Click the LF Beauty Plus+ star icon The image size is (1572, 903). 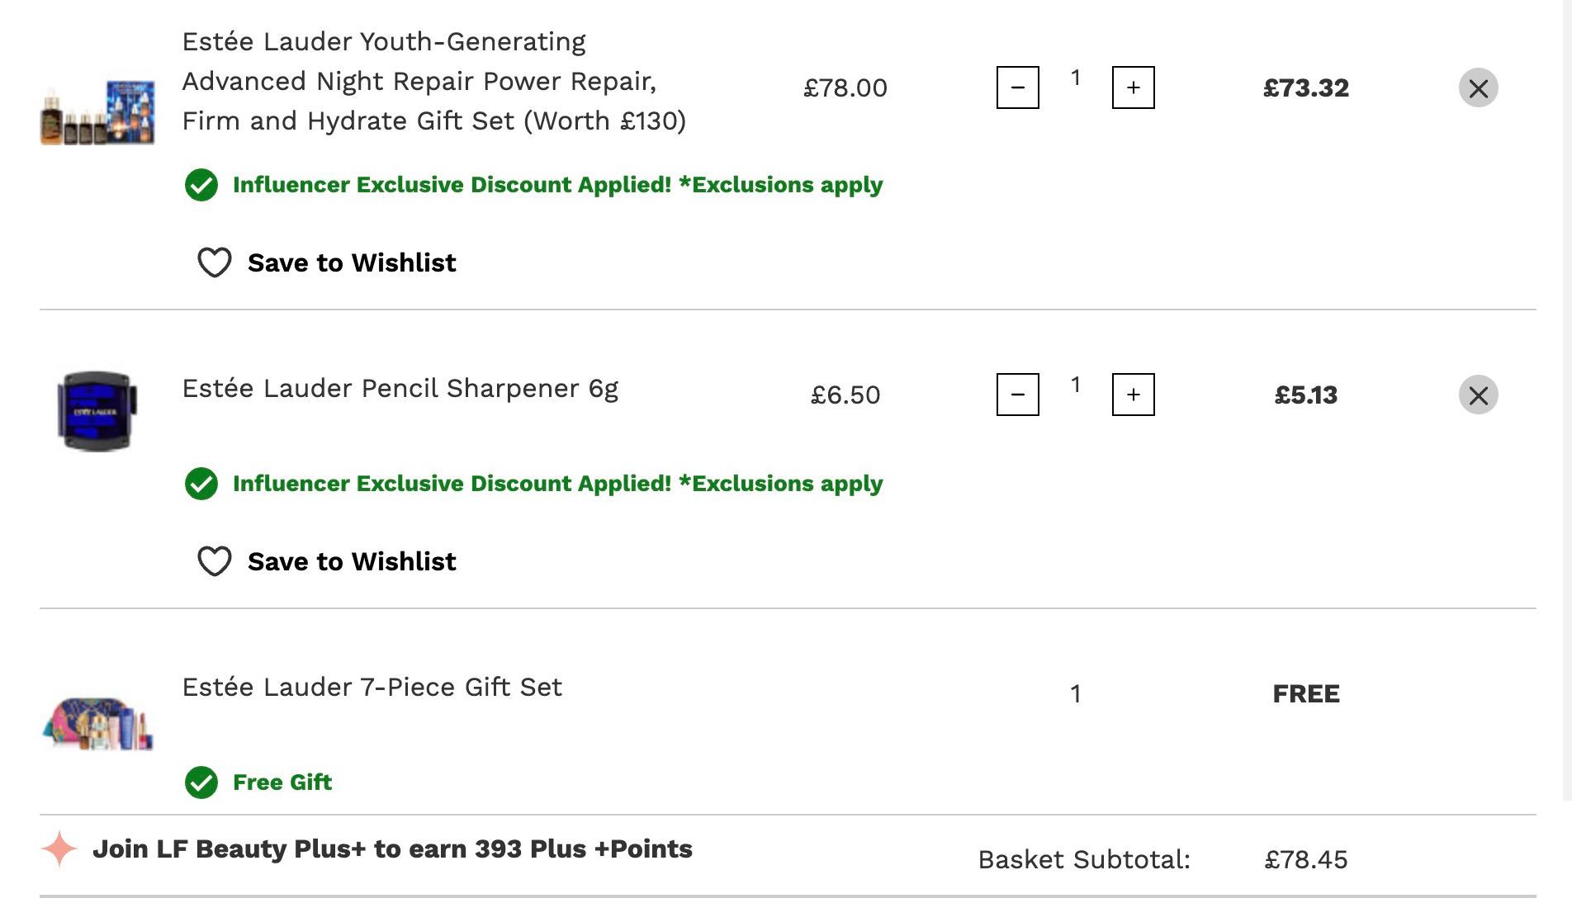[x=59, y=849]
